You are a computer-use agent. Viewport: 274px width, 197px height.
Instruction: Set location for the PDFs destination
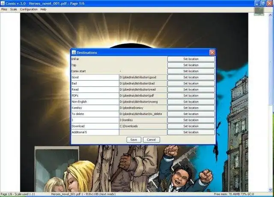click(191, 96)
